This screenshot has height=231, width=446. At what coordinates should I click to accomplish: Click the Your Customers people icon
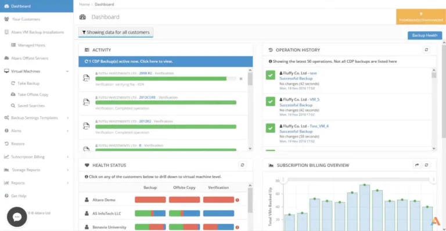tap(6, 19)
